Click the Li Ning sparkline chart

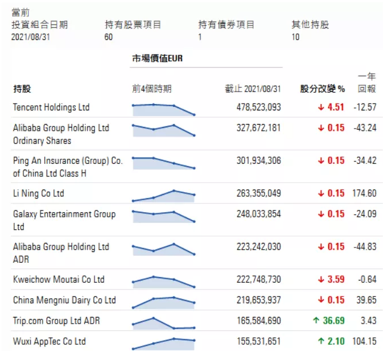pos(164,196)
